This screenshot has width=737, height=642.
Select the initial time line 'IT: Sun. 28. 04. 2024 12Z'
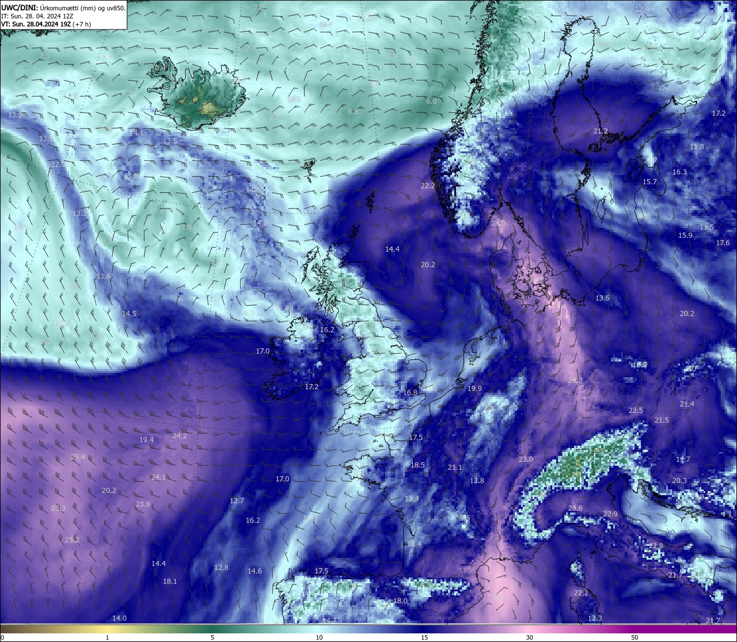point(37,16)
